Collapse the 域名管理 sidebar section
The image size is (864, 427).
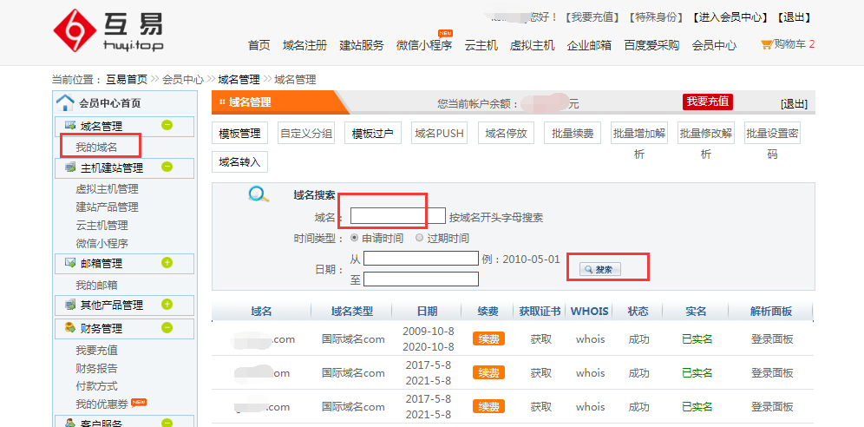167,126
